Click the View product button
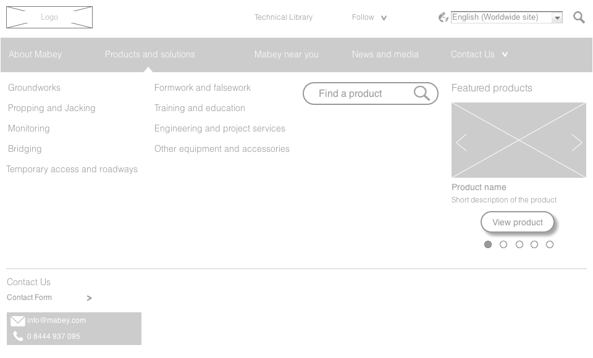Screen dimensions: 593x358 [x=518, y=222]
